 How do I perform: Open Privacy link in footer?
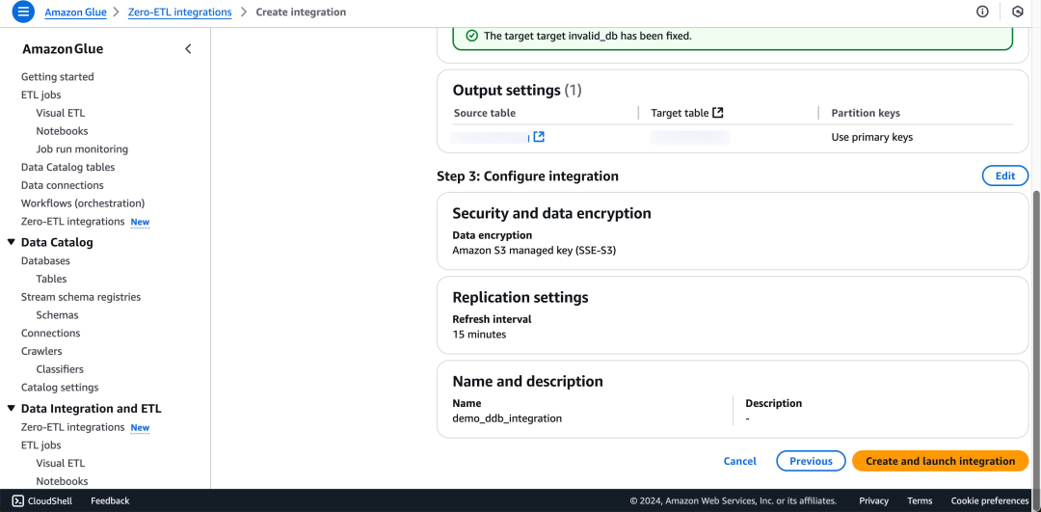point(873,500)
